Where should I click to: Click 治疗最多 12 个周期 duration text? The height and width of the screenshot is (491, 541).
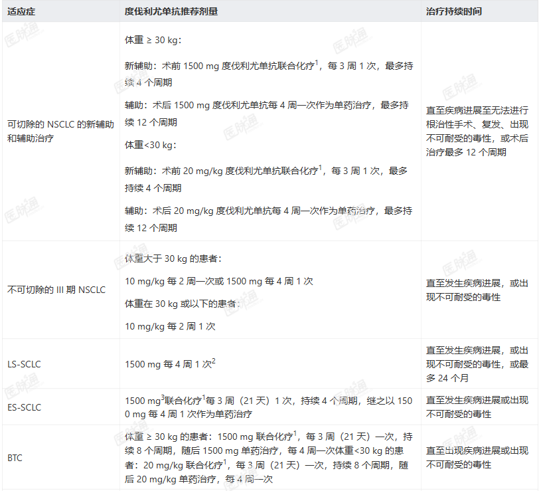[x=466, y=152]
